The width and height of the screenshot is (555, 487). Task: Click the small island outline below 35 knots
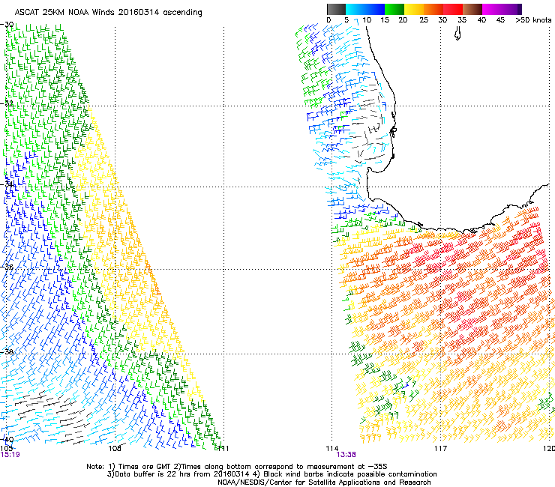(x=457, y=34)
